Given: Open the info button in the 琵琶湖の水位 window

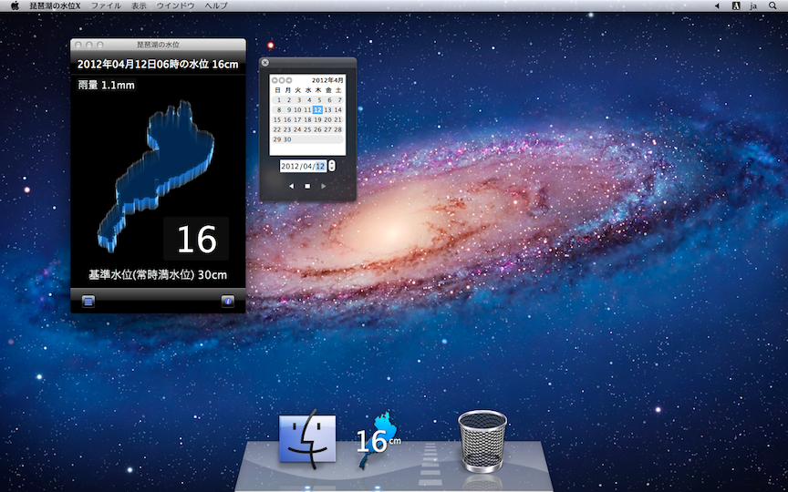Looking at the screenshot, I should coord(228,302).
